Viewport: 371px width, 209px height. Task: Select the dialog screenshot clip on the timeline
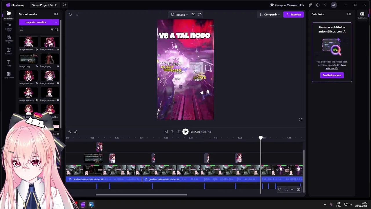pyautogui.click(x=93, y=158)
